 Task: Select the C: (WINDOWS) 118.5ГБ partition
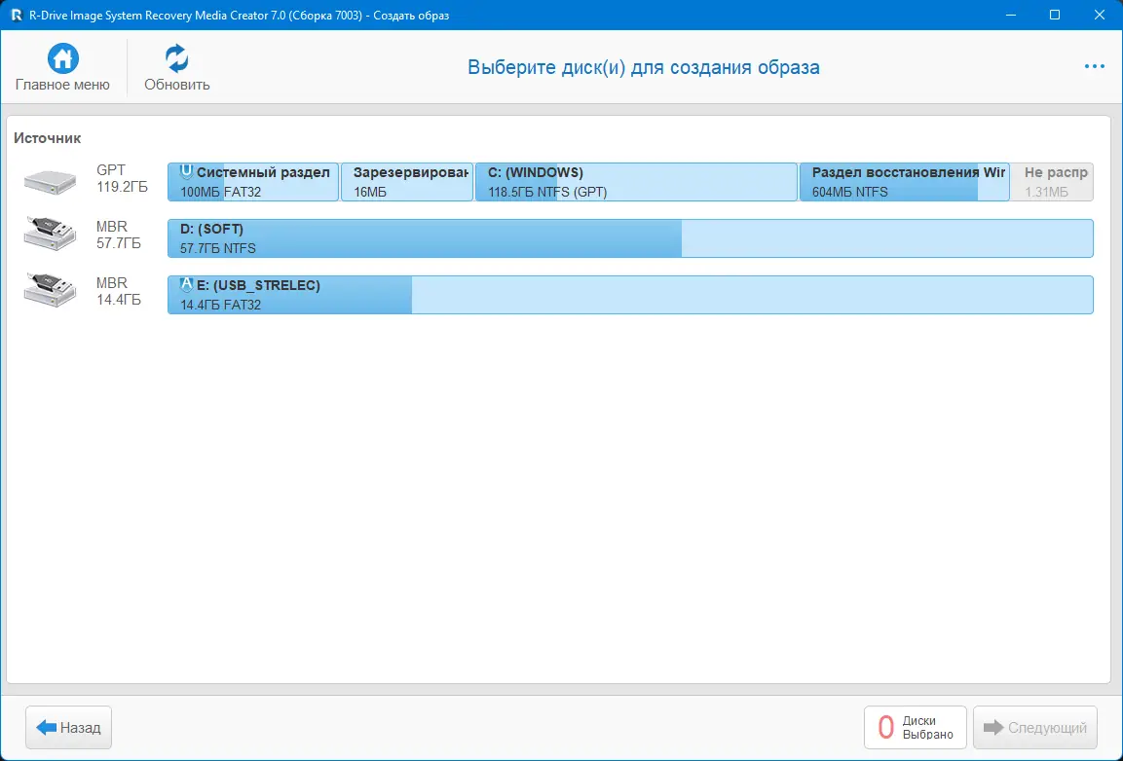(636, 182)
